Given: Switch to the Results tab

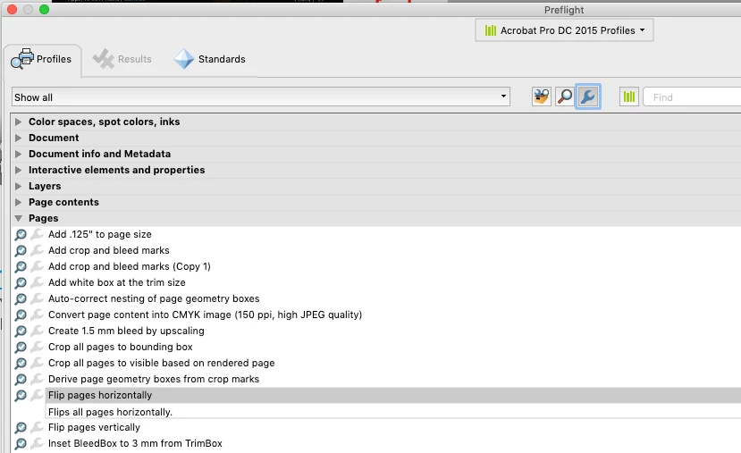Looking at the screenshot, I should [122, 60].
